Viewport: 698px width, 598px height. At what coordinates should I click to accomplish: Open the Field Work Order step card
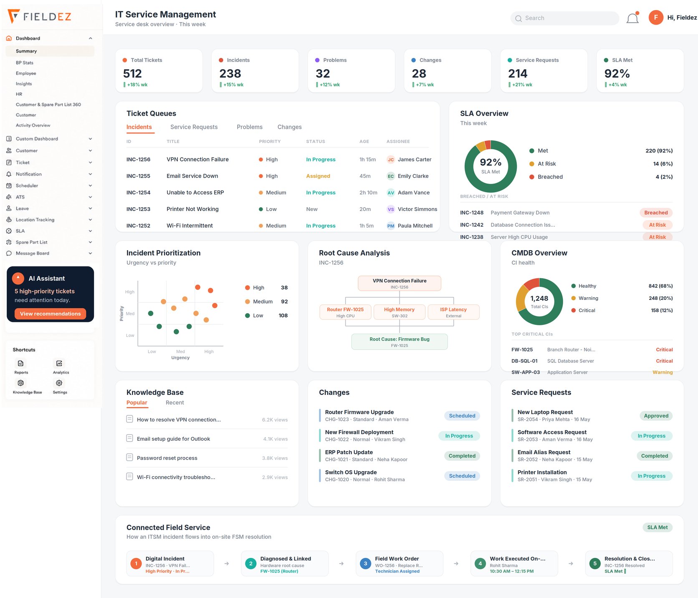coord(400,564)
